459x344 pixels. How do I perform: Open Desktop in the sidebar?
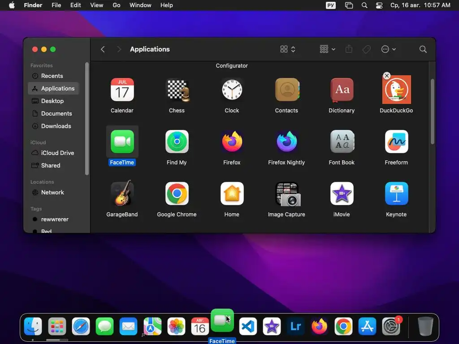[54, 101]
